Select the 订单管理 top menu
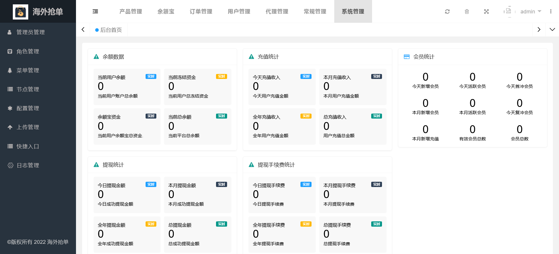559x254 pixels. 201,12
